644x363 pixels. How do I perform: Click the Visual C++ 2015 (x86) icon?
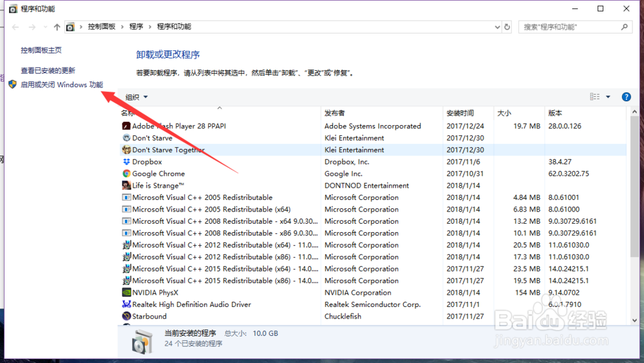[x=126, y=280]
